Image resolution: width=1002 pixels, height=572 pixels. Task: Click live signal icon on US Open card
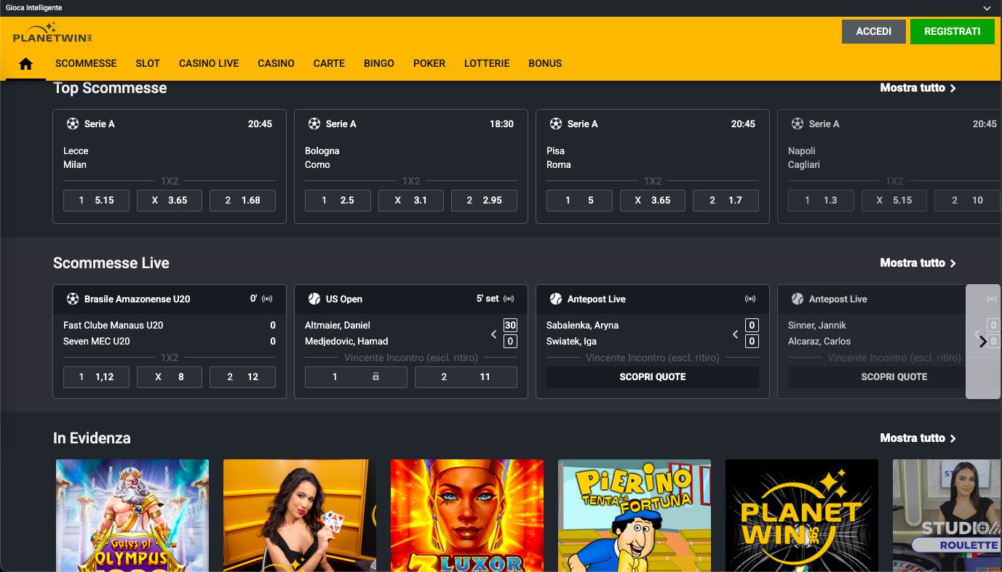[x=509, y=299]
